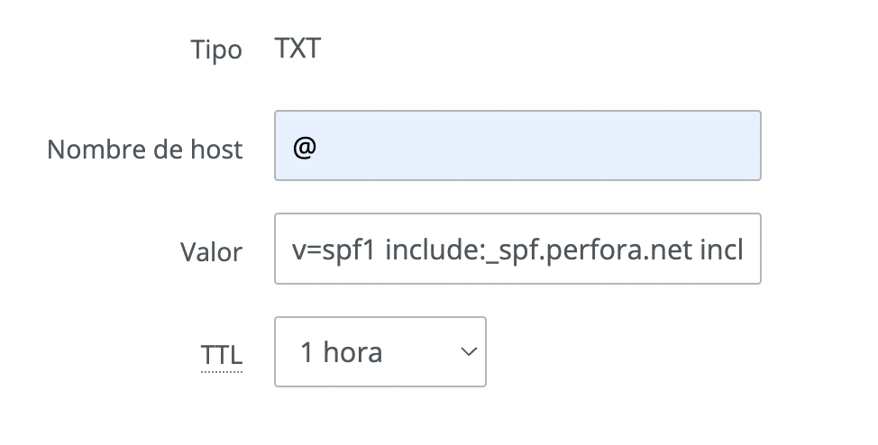The height and width of the screenshot is (445, 878).
Task: Click the word "hora" in TTL selector
Action: [352, 352]
